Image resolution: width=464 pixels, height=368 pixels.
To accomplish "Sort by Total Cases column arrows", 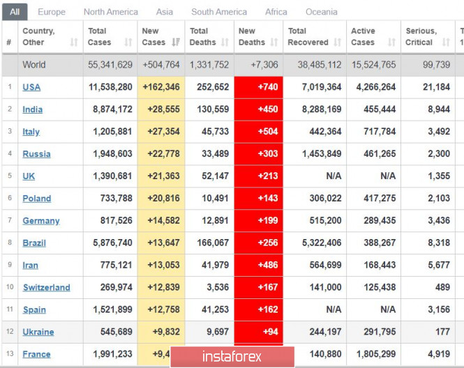I will [128, 43].
